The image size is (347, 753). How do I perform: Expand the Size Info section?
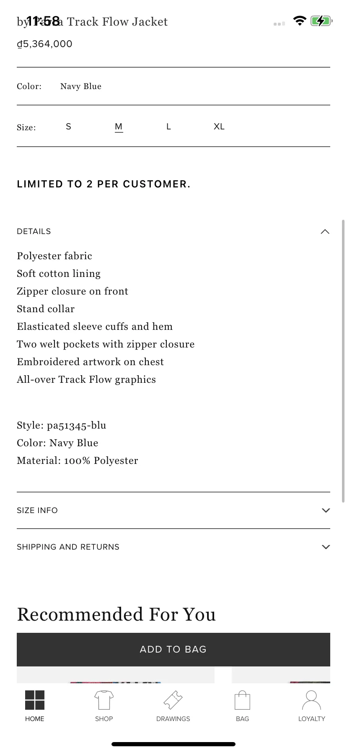173,510
